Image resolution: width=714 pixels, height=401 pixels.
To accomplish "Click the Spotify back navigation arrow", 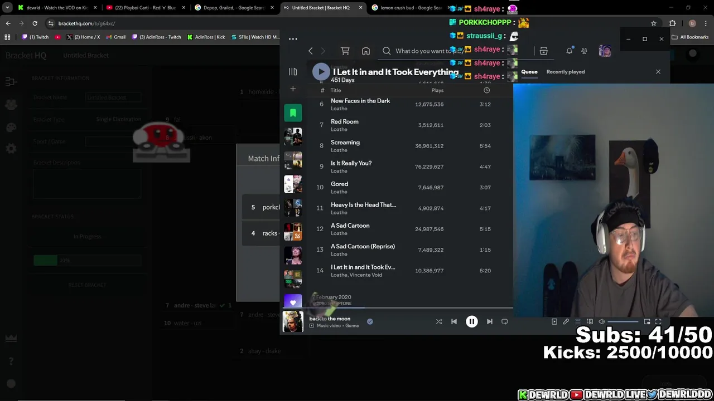I will [x=311, y=51].
